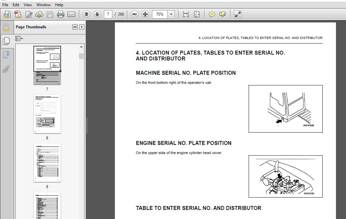Screen dimensions: 346x219
Task: Click the machine serial plate cab diagram
Action: 286,109
